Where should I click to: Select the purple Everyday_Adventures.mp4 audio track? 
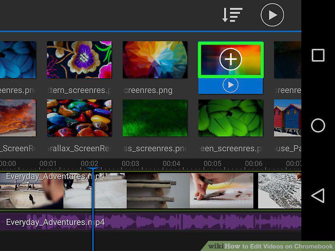pos(150,222)
